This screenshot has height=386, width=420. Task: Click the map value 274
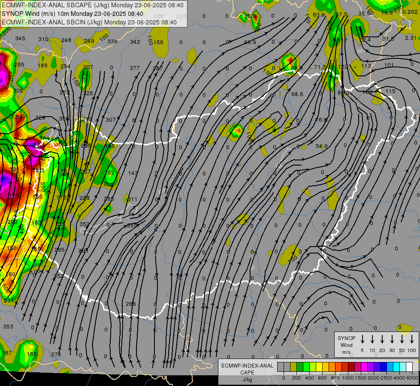(x=56, y=355)
